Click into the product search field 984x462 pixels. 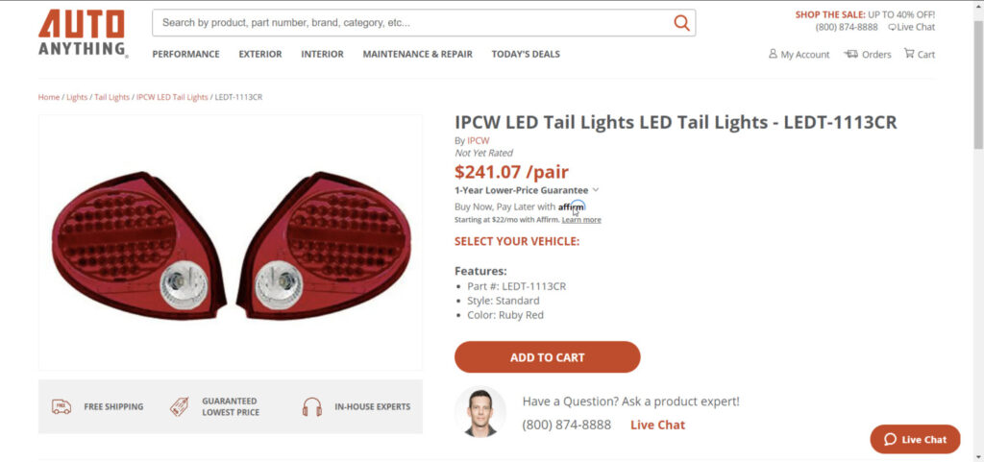pos(413,23)
